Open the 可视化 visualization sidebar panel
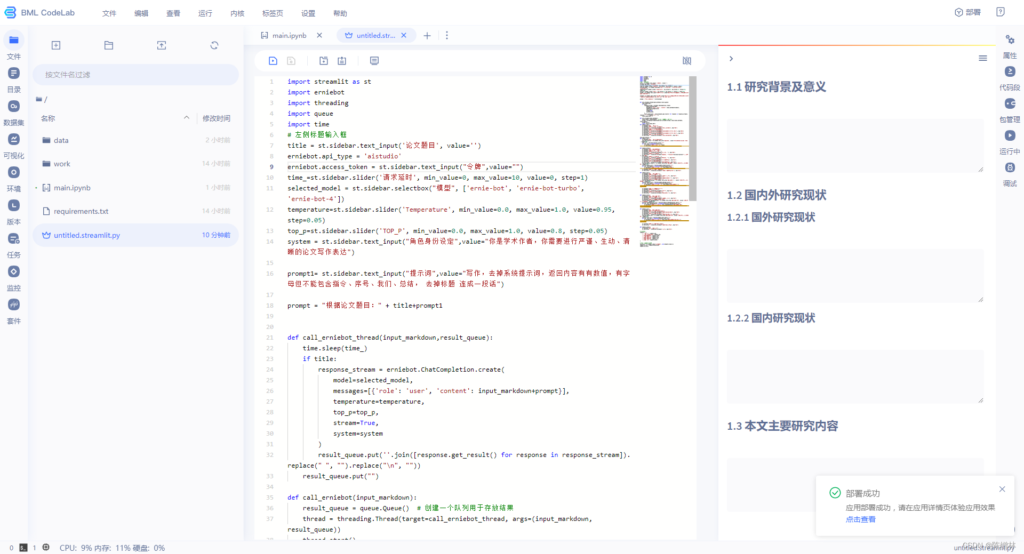 click(14, 146)
